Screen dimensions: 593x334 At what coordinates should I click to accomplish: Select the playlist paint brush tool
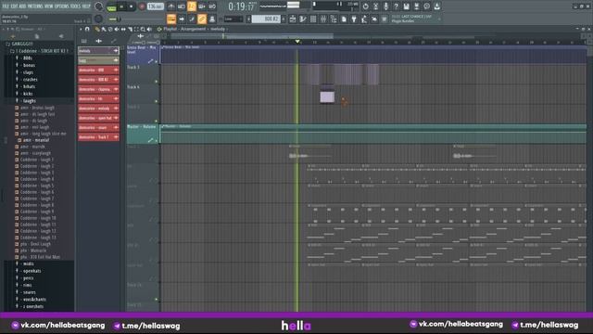(104, 29)
